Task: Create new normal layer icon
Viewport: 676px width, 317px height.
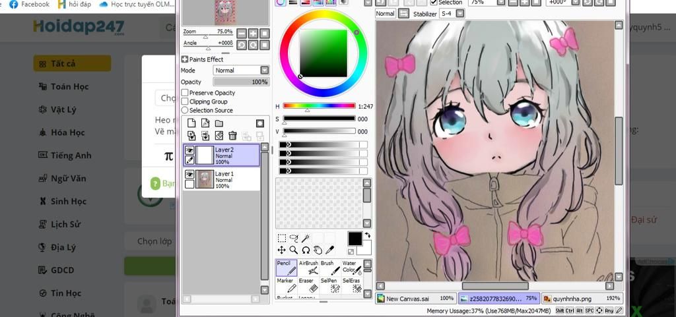Action: [x=191, y=124]
